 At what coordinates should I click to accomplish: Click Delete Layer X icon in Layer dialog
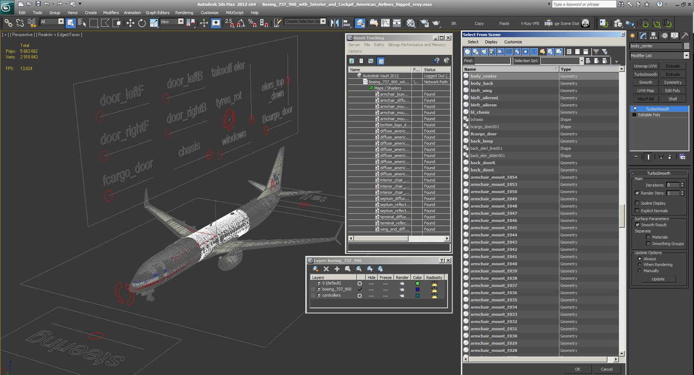pos(326,269)
